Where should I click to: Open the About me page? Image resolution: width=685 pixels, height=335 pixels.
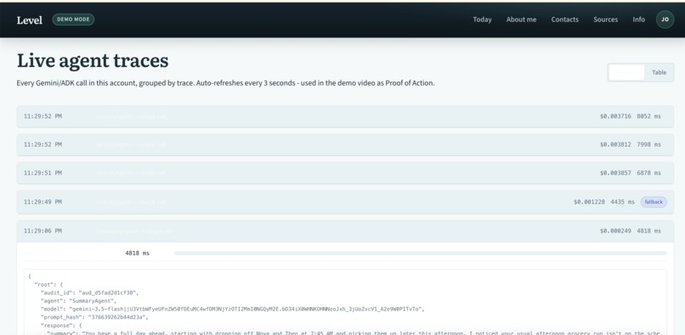tap(521, 20)
